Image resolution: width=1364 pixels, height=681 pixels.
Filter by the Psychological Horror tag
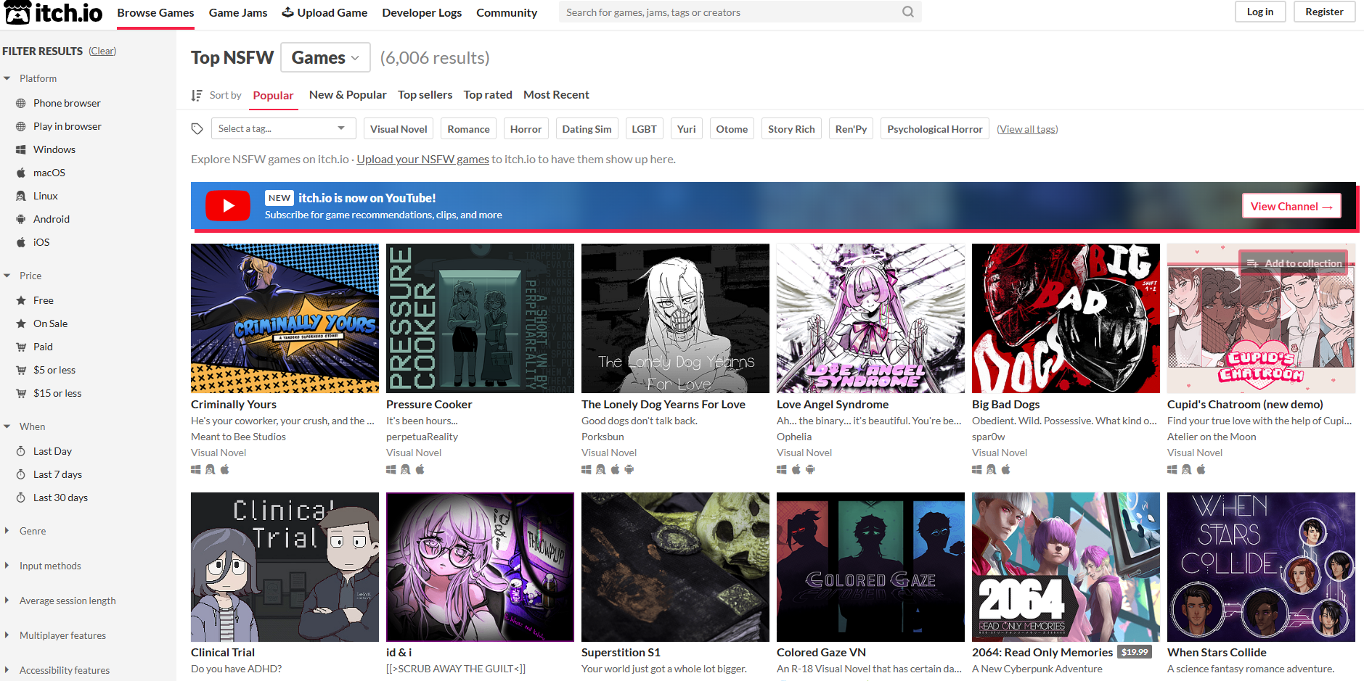[x=935, y=129]
